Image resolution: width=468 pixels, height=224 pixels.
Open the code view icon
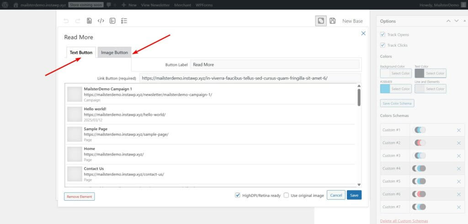[101, 21]
